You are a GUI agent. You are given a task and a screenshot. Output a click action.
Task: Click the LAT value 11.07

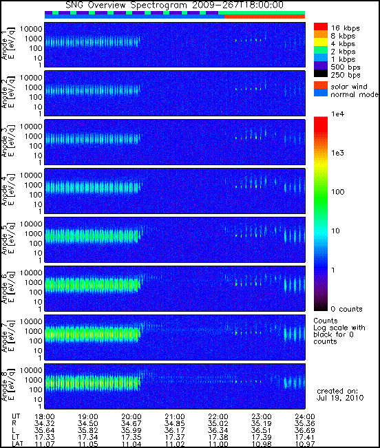(44, 444)
